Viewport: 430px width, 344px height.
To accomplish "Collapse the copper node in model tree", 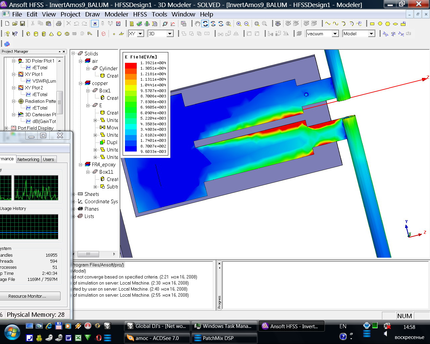I will coord(81,83).
